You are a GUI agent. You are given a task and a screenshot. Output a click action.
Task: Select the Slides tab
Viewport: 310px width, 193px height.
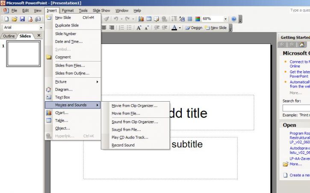25,36
